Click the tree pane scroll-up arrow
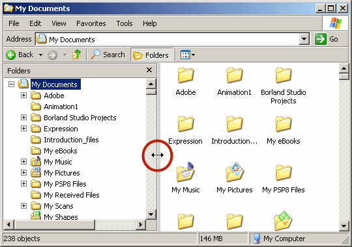Image resolution: width=352 pixels, height=247 pixels. pyautogui.click(x=151, y=84)
